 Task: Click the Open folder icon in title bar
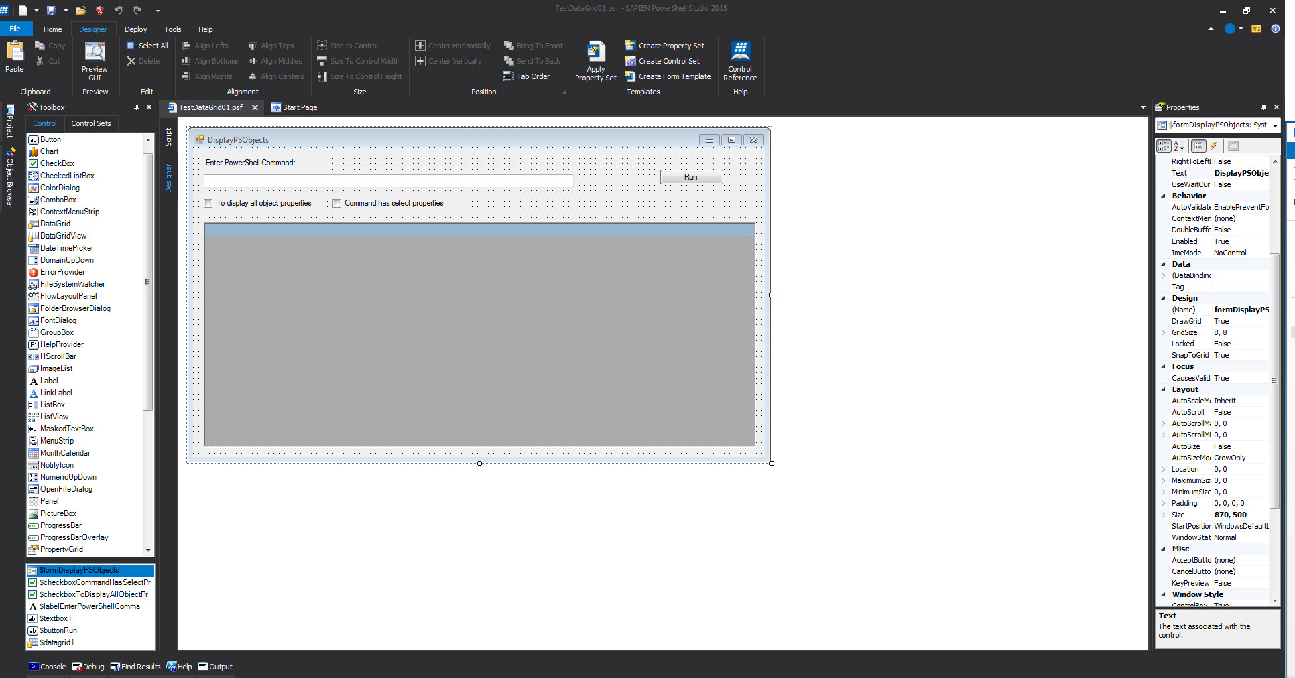(81, 10)
